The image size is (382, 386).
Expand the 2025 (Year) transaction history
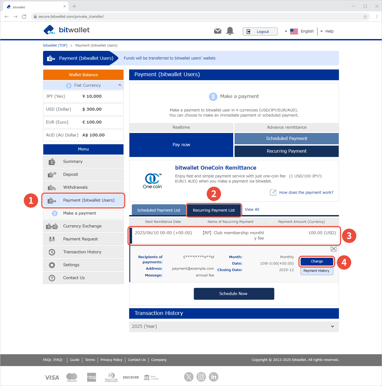(234, 326)
